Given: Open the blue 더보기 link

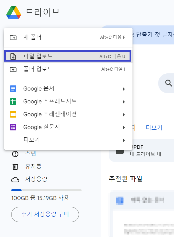Looking at the screenshot, I should [x=154, y=127].
